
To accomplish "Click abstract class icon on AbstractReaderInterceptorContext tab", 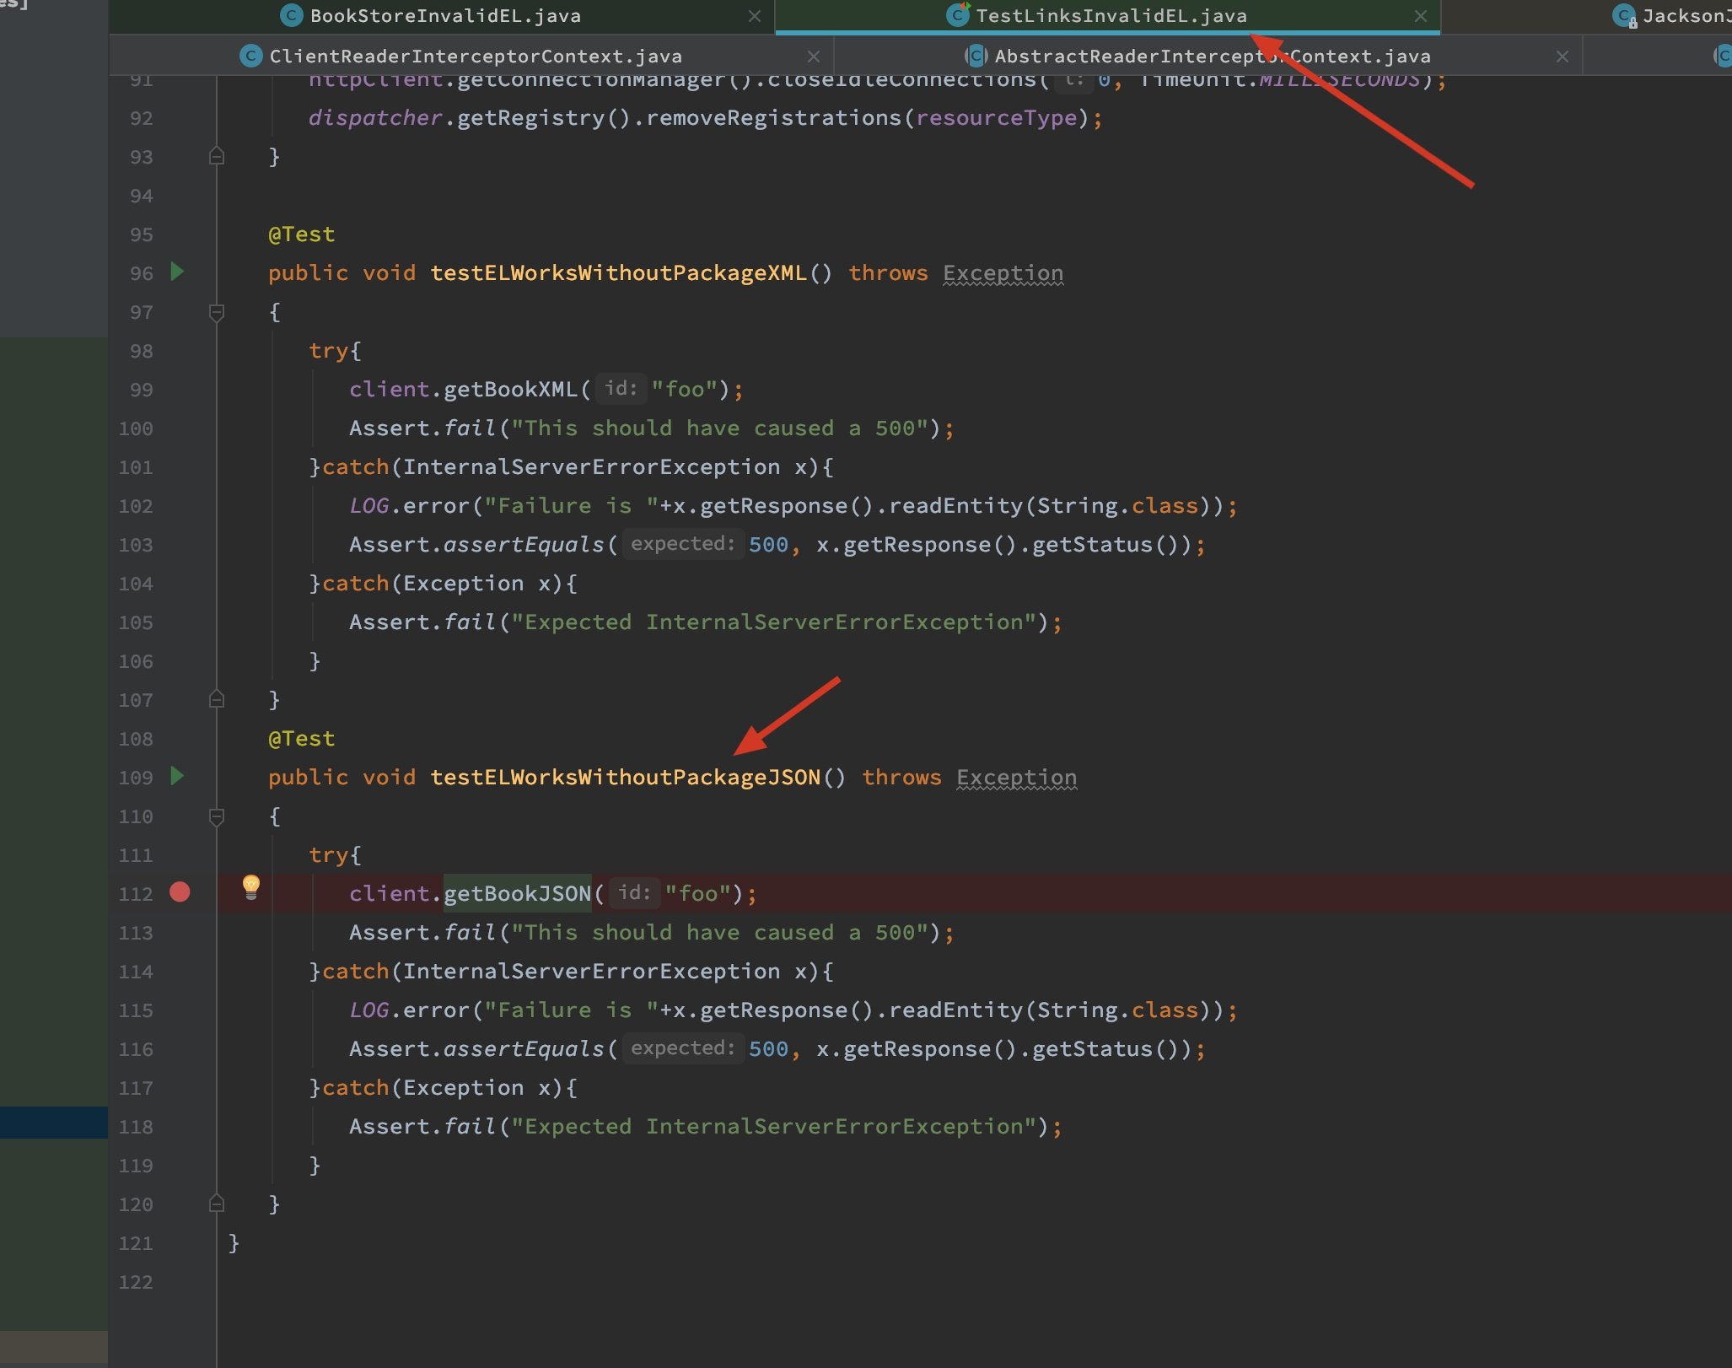I will [976, 57].
